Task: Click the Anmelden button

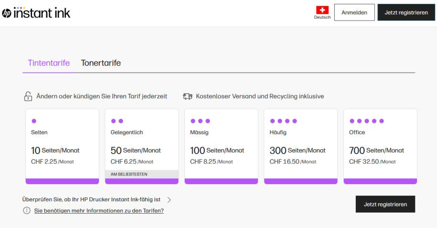Action: pos(354,12)
